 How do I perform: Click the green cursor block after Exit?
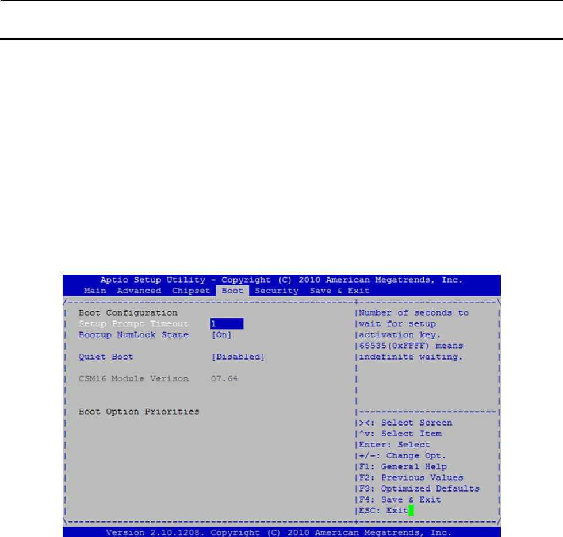(411, 511)
